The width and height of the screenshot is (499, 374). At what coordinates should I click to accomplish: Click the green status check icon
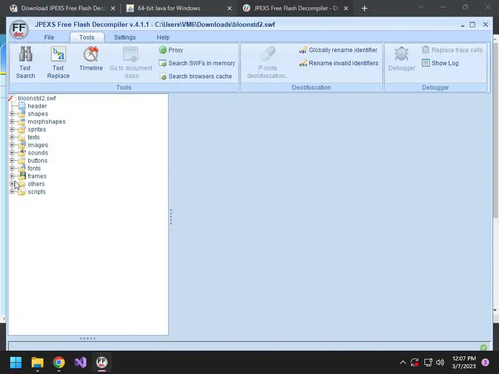[x=483, y=347]
